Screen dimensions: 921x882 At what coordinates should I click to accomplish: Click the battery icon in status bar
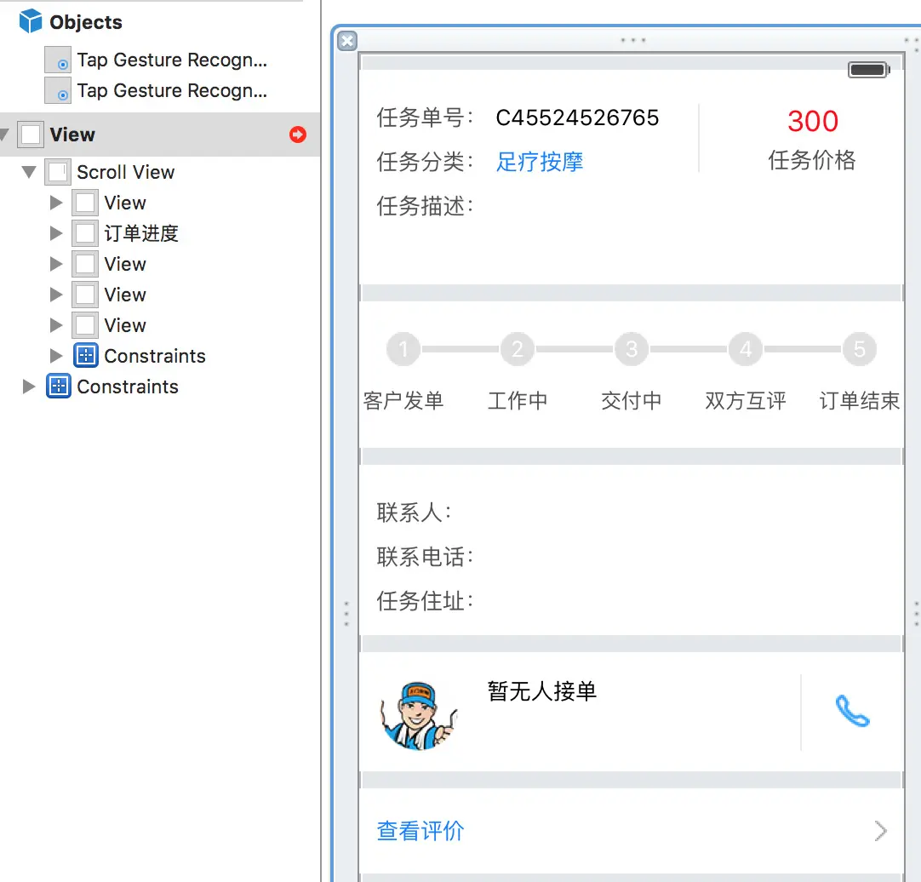[869, 70]
